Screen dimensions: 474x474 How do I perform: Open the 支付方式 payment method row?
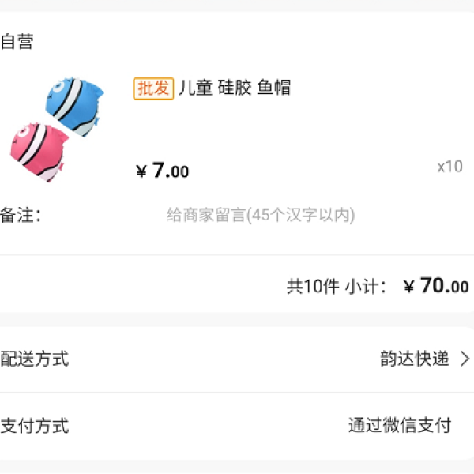pos(237,426)
